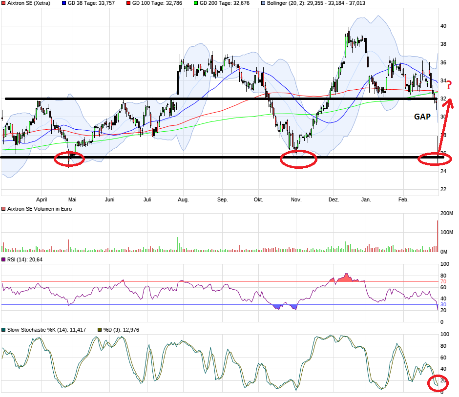The width and height of the screenshot is (459, 397).
Task: Click the price axis value 36
Action: tap(443, 62)
